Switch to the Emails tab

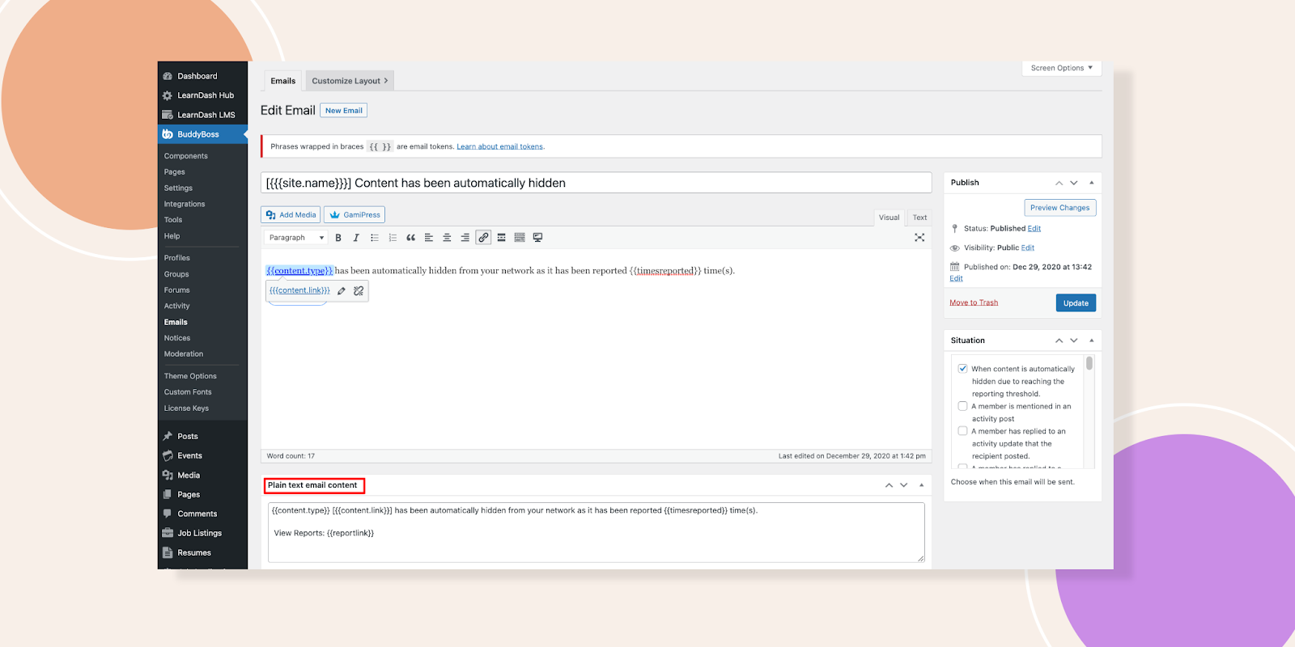[283, 81]
